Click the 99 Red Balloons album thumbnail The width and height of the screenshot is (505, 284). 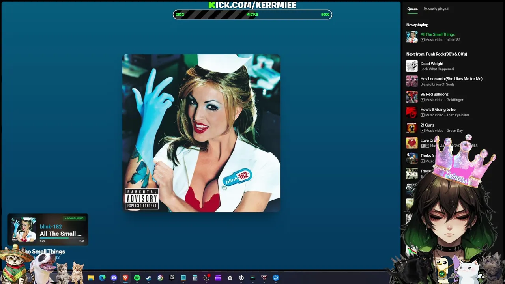pyautogui.click(x=412, y=97)
